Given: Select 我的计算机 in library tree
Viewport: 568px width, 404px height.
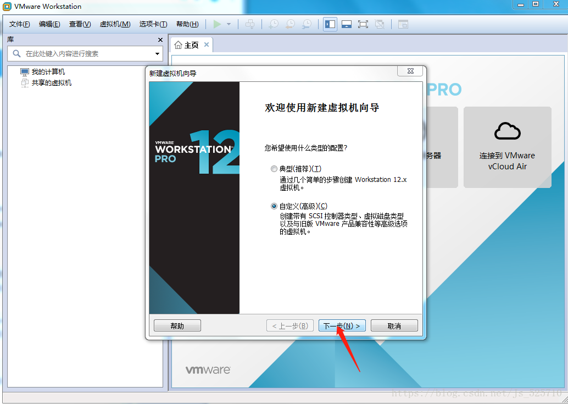Looking at the screenshot, I should click(48, 72).
